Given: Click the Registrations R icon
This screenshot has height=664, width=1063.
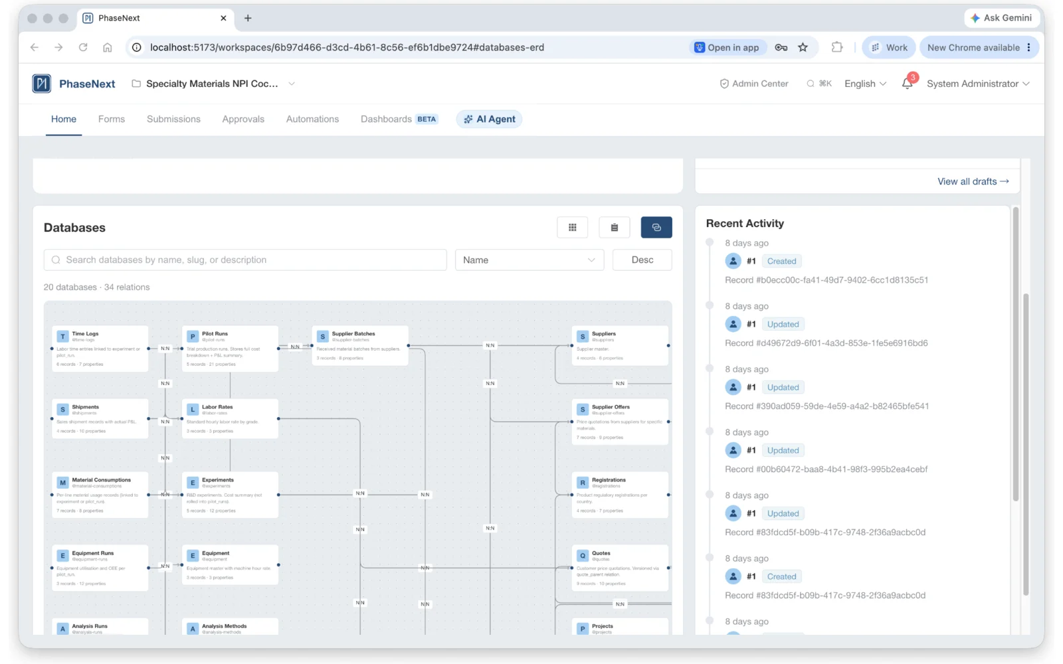Looking at the screenshot, I should (583, 483).
